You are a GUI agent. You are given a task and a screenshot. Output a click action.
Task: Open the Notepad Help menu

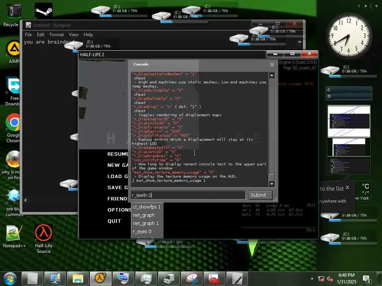[x=88, y=35]
